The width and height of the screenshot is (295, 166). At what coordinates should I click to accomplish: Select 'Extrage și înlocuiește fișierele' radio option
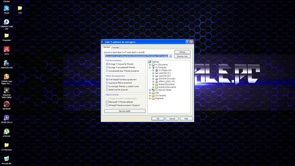[x=107, y=64]
